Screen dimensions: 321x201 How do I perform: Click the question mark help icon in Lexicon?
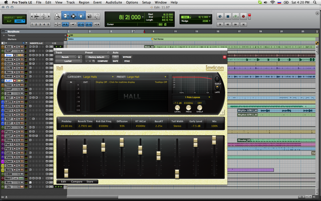[x=222, y=113]
